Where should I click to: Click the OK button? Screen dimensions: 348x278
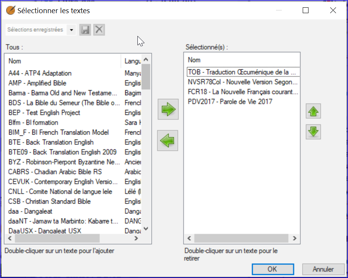273,269
